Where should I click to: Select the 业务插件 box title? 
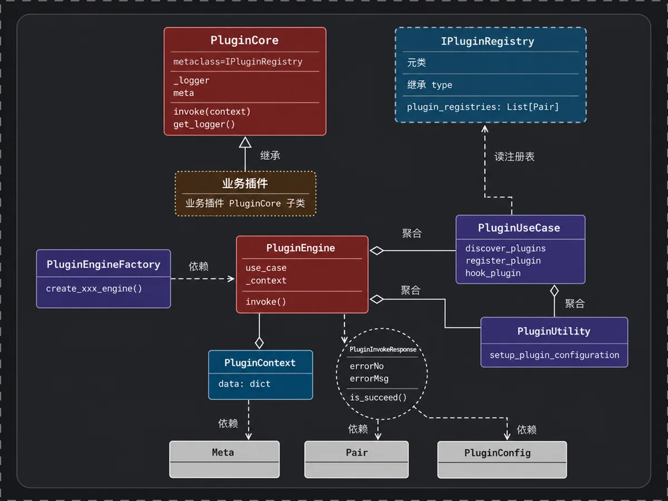[x=245, y=183]
